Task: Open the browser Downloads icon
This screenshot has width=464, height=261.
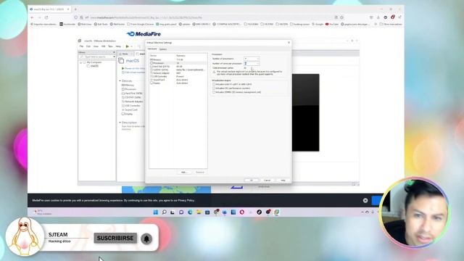Action: pos(378,17)
